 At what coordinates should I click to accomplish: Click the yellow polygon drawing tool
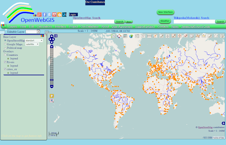click(x=204, y=36)
